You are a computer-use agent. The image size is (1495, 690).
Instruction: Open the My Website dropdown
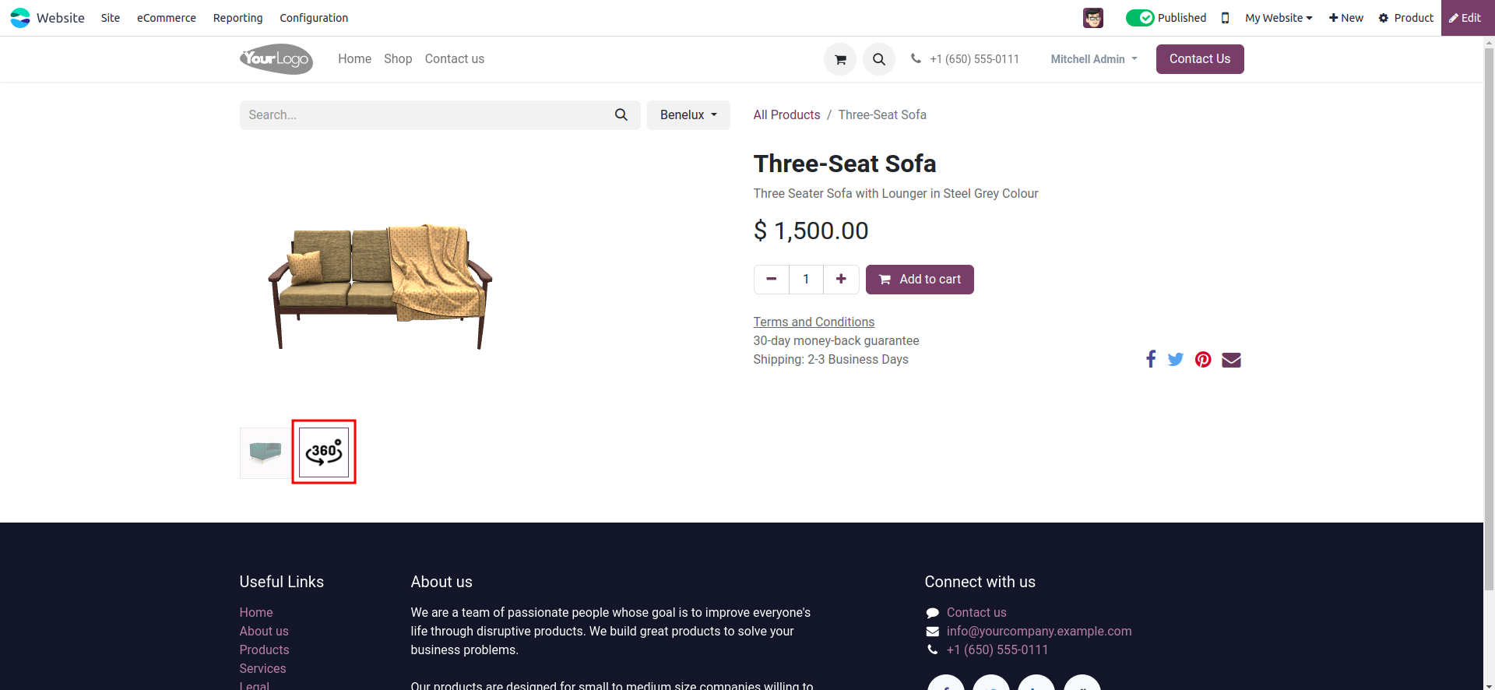1279,18
